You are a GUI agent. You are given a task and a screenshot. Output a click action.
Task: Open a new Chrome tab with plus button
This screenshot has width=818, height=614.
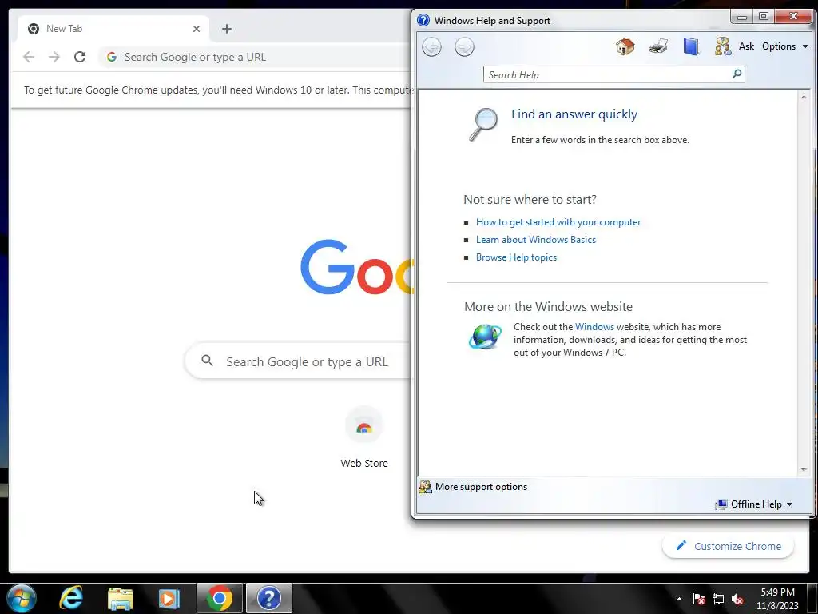pyautogui.click(x=226, y=29)
